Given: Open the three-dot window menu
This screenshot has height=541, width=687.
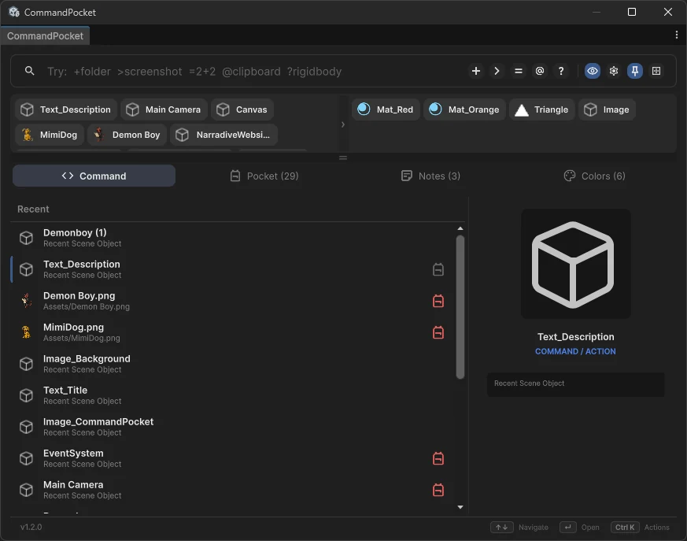Looking at the screenshot, I should (677, 35).
